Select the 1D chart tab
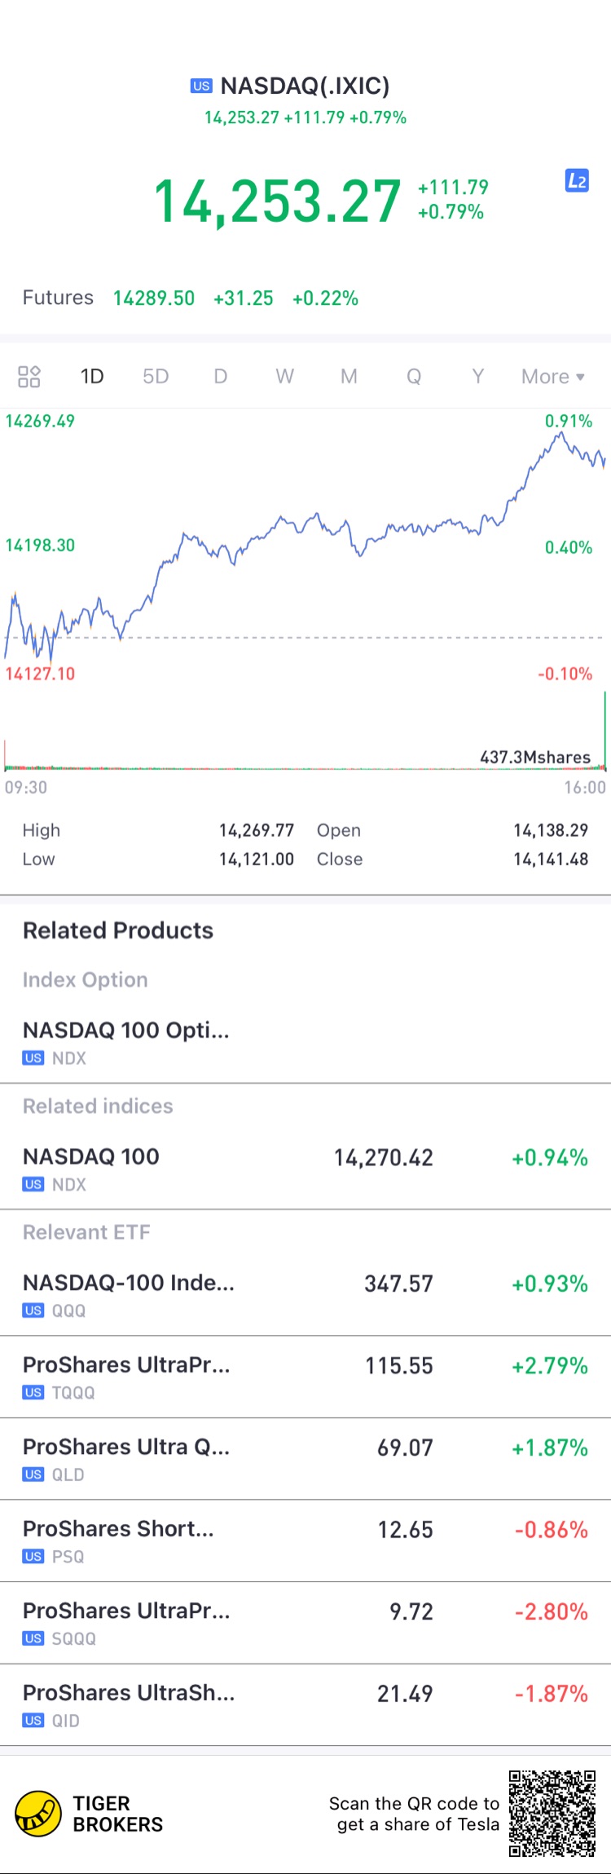 92,377
